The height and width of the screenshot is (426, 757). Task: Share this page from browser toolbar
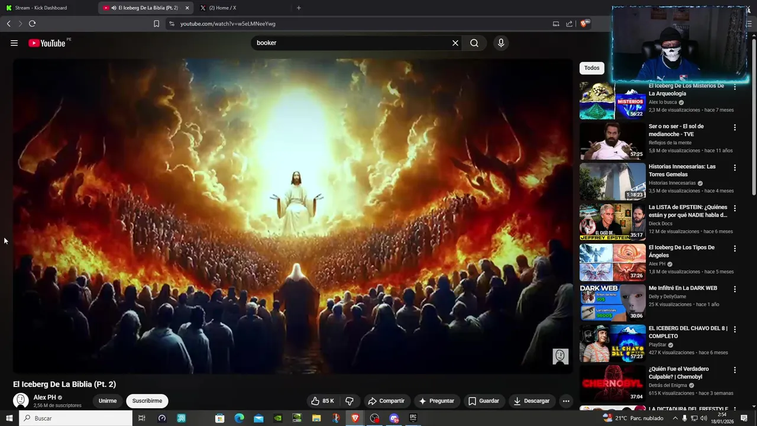(x=569, y=24)
